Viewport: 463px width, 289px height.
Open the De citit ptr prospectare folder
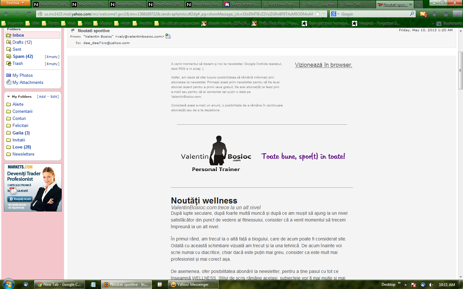(177, 23)
